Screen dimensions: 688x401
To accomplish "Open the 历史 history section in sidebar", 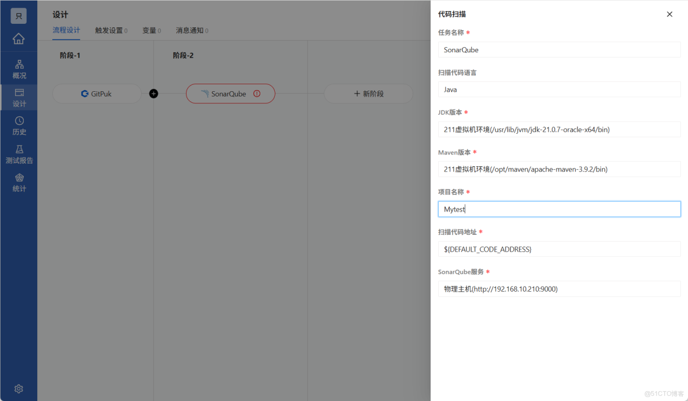I will 19,124.
